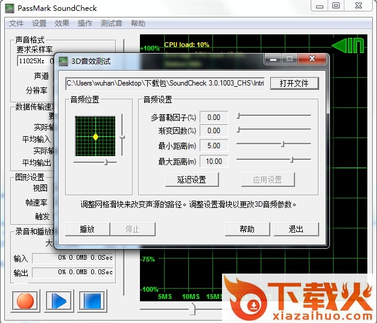Click the 播放 button in dialog

pos(87,229)
